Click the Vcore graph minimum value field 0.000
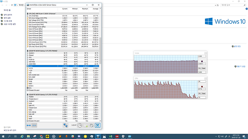 pos(202,72)
